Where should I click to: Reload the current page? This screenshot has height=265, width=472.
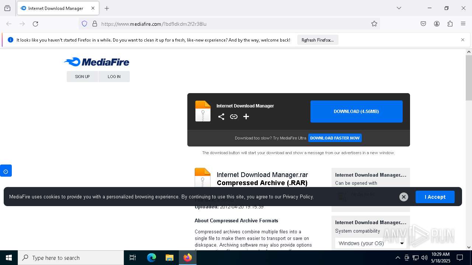35,24
